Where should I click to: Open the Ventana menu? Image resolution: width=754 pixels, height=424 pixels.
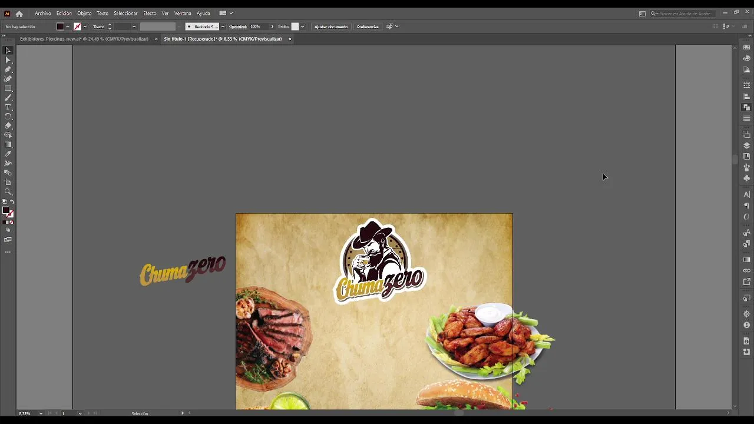pyautogui.click(x=183, y=14)
